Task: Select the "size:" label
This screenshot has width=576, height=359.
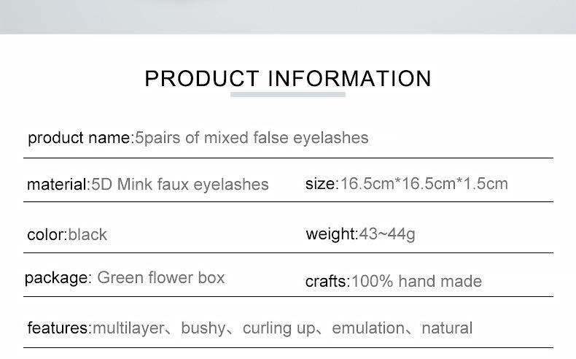Action: (322, 184)
